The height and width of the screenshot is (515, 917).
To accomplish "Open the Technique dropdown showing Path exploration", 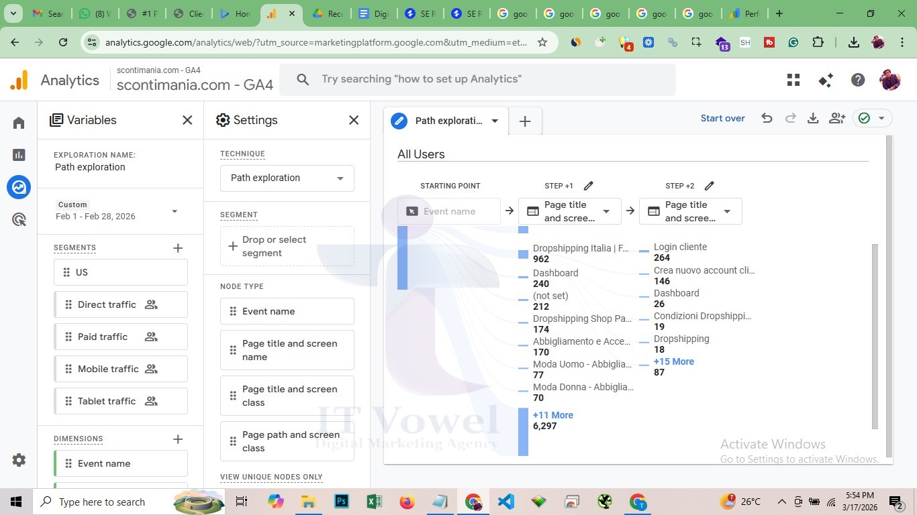I will tap(287, 178).
